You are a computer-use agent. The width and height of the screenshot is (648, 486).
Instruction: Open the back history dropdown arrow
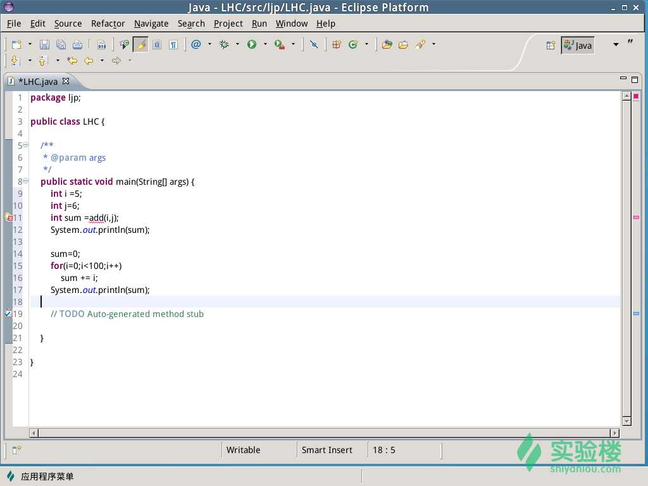click(x=102, y=61)
